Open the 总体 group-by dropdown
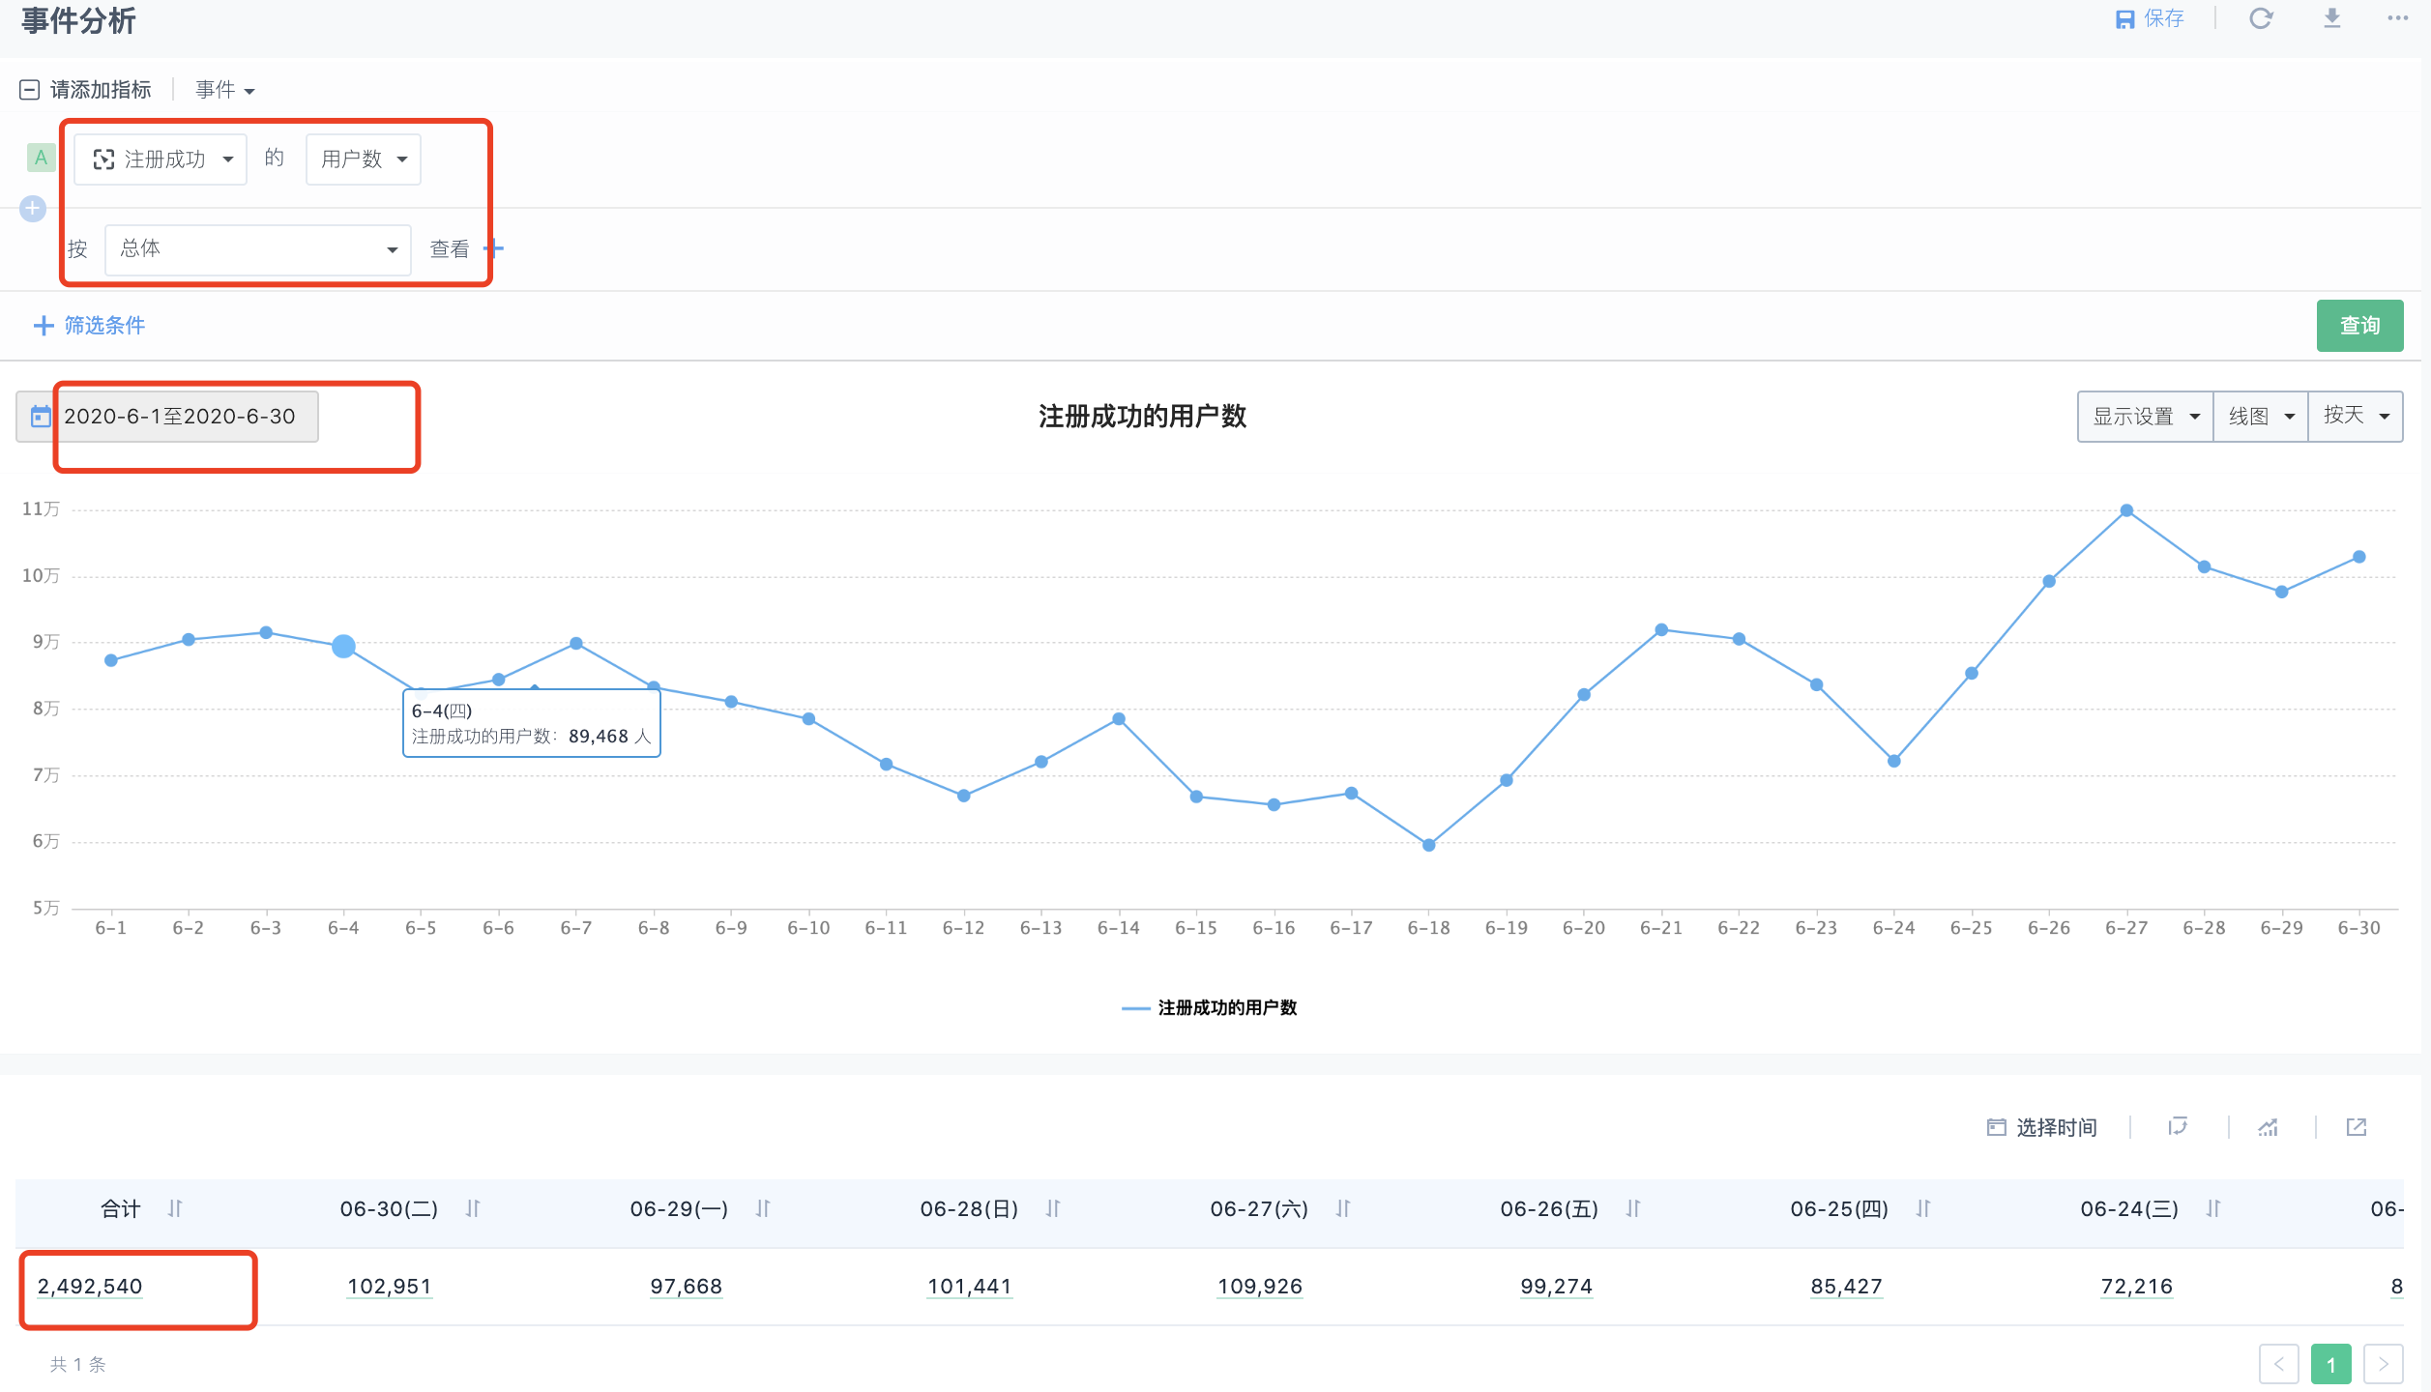This screenshot has width=2431, height=1392. pyautogui.click(x=257, y=249)
